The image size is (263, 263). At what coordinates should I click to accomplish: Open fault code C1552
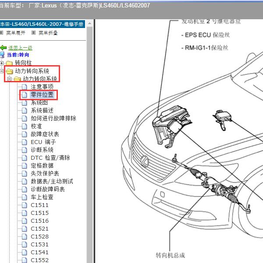tap(39, 260)
